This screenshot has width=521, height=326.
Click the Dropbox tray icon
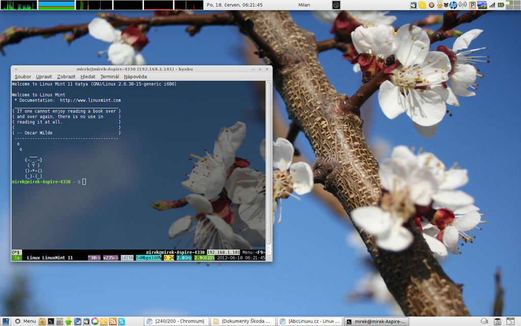(x=446, y=5)
